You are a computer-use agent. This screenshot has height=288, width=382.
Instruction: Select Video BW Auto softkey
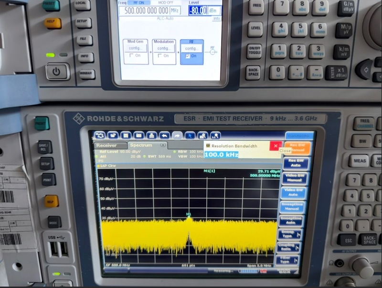tap(293, 192)
